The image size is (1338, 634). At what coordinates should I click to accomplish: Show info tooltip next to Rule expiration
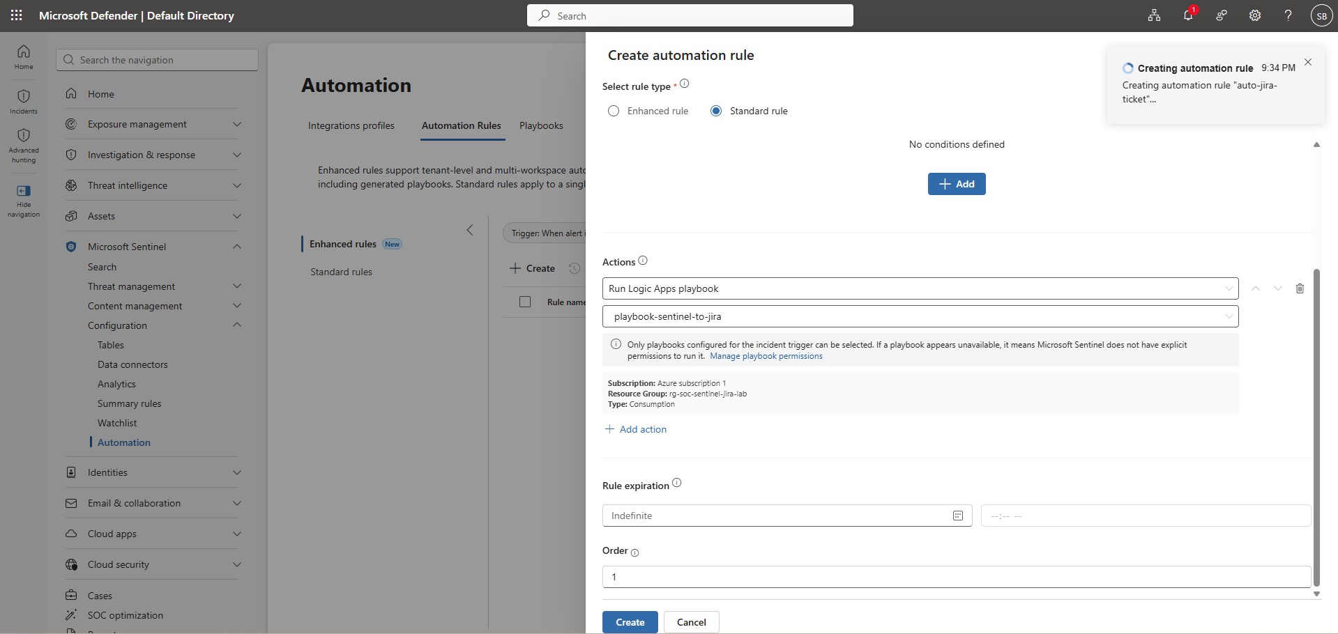(676, 483)
